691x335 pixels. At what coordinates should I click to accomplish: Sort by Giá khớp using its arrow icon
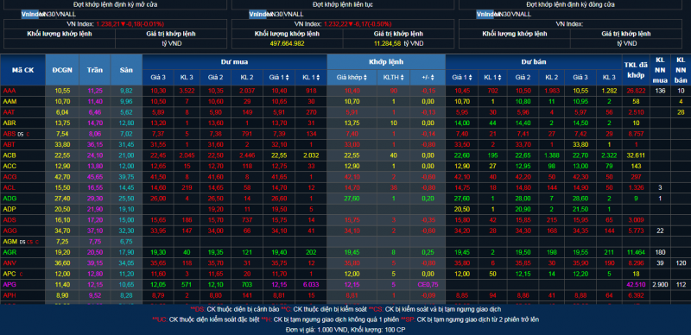click(365, 78)
